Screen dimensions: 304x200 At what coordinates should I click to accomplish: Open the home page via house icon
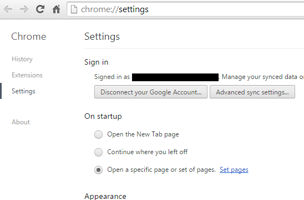coord(56,9)
